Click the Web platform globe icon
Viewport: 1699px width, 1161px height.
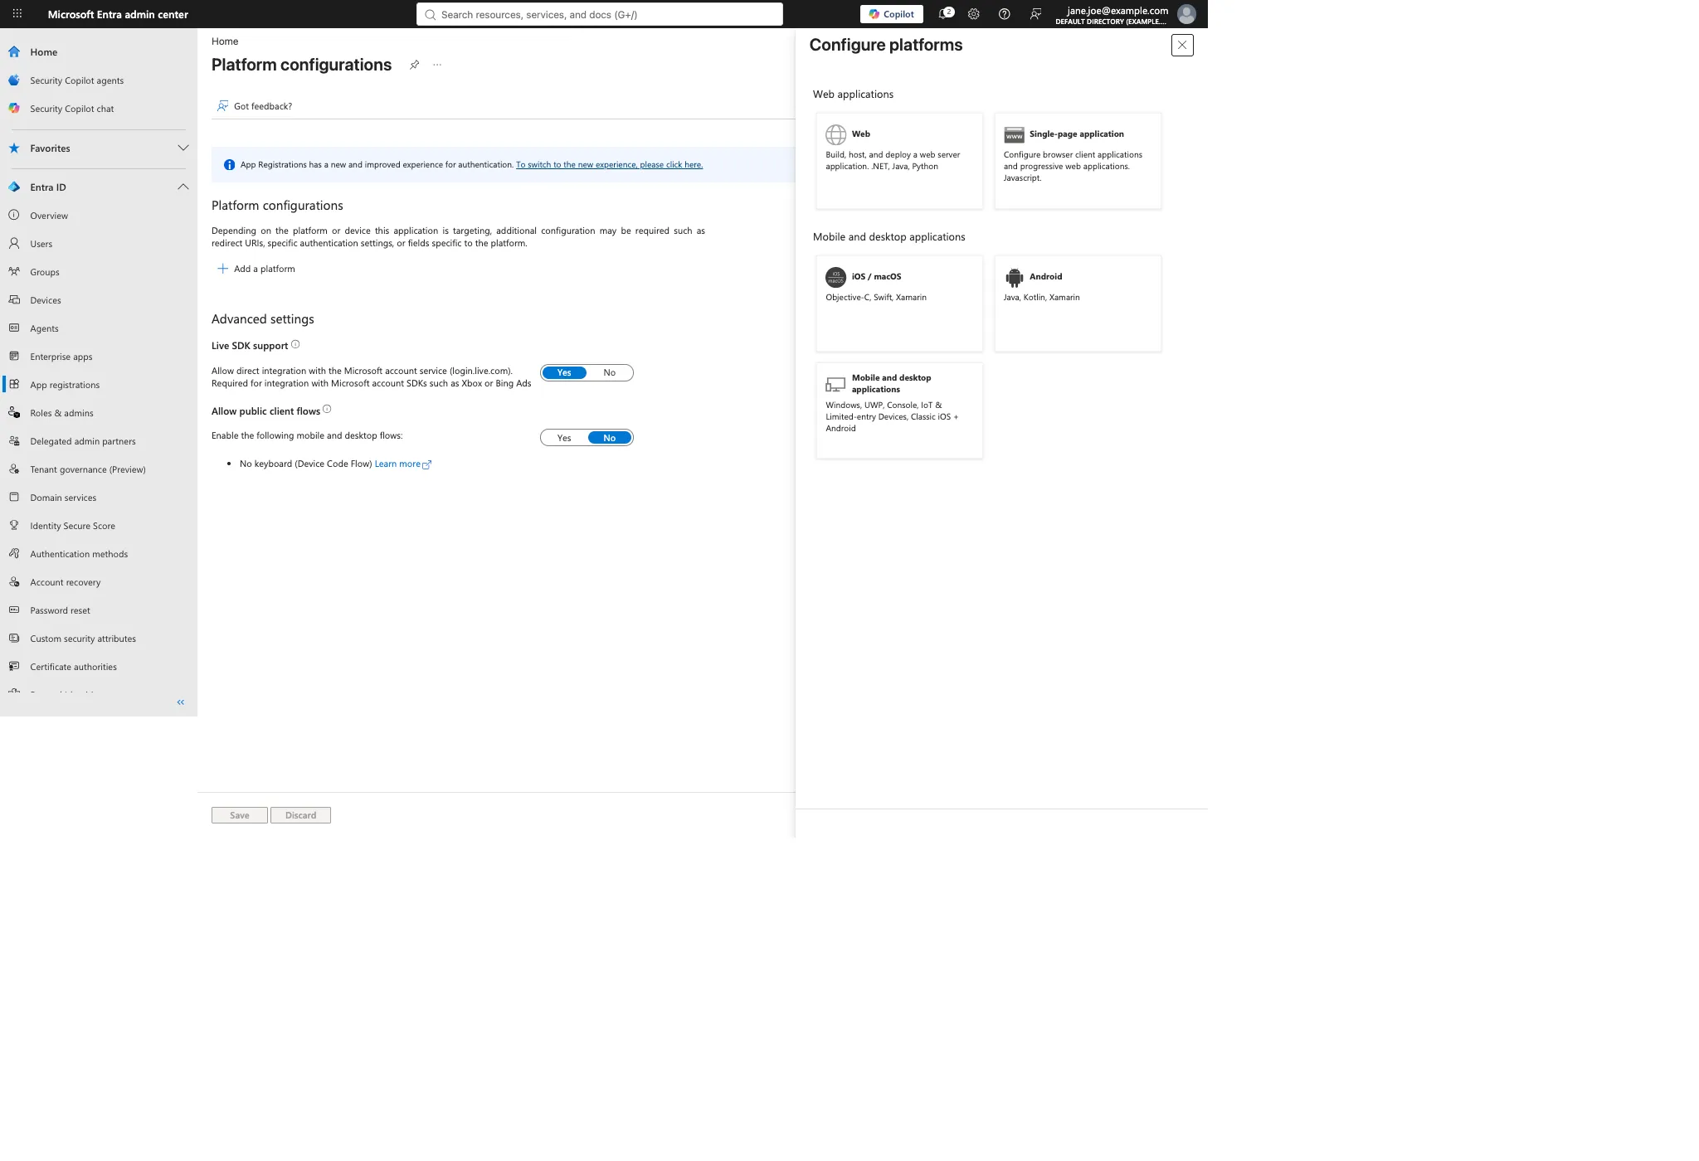(835, 134)
